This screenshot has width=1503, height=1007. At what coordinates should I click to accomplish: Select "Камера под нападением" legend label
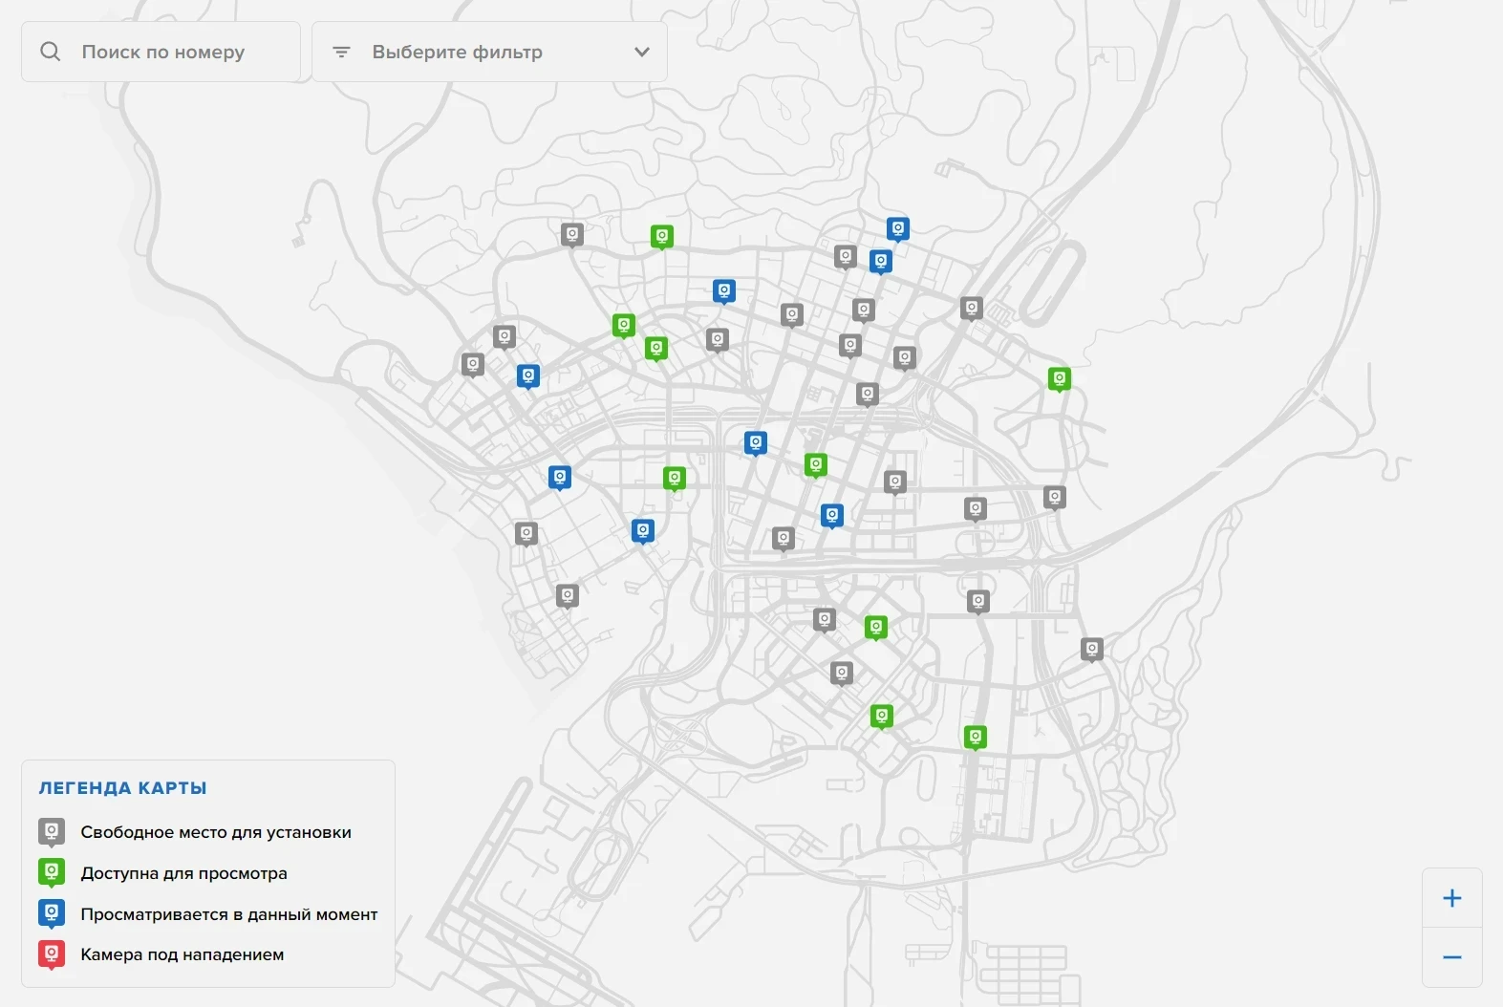tap(182, 954)
